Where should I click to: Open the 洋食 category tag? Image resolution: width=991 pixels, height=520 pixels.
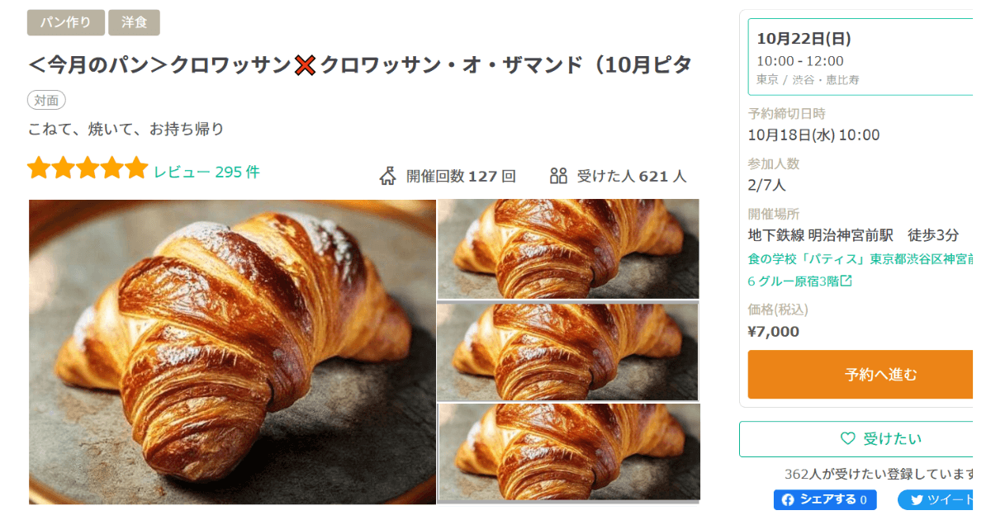point(134,22)
